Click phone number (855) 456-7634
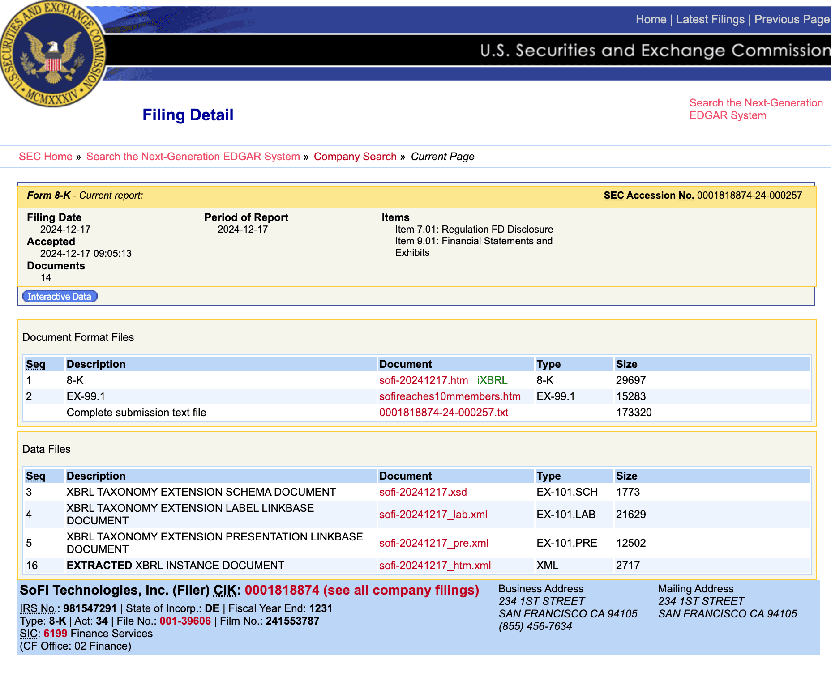This screenshot has width=831, height=689. (535, 626)
